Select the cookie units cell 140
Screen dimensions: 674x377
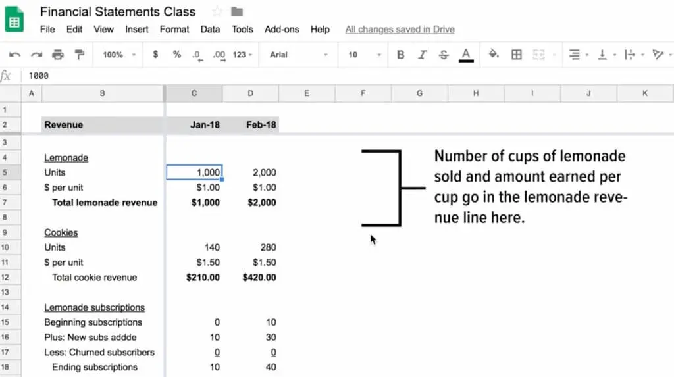[194, 247]
